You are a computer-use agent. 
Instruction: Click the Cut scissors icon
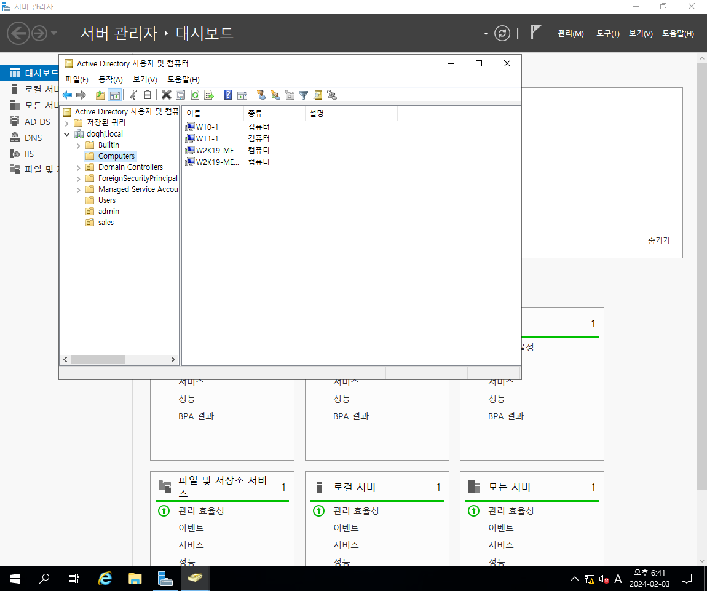point(133,95)
